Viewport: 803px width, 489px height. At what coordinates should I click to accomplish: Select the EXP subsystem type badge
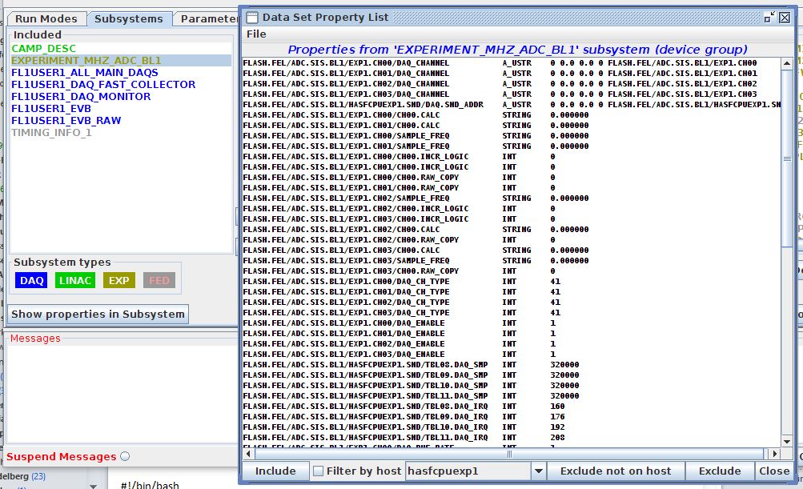[x=118, y=280]
